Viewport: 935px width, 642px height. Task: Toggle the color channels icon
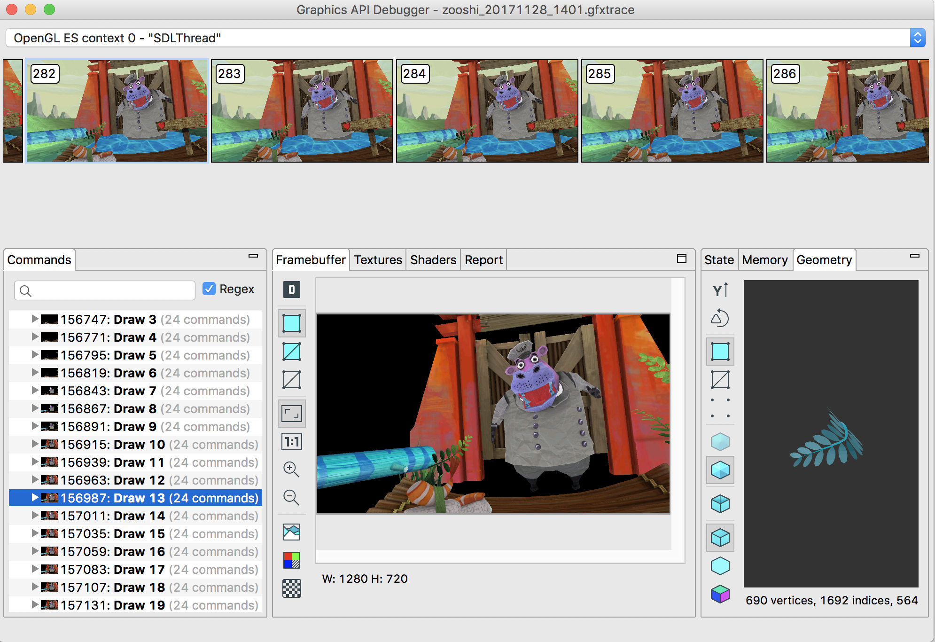[x=291, y=560]
